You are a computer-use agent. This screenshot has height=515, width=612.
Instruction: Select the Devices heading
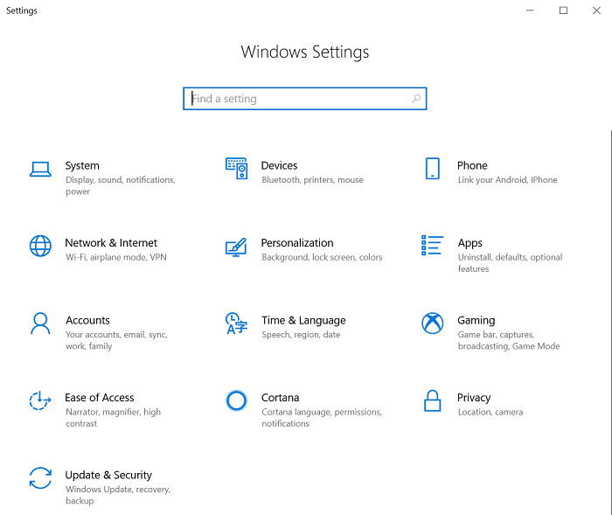(279, 165)
